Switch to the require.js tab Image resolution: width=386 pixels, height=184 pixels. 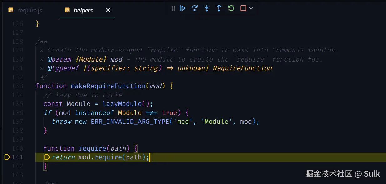(x=30, y=10)
